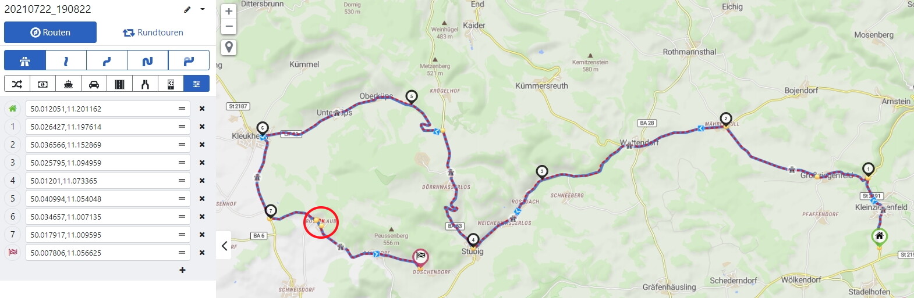Click the shuffle waypoints icon

pos(17,84)
